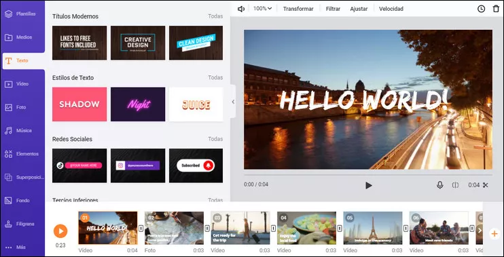Click transition icon between clips 01 and 02
Image resolution: width=504 pixels, height=257 pixels.
coord(141,228)
